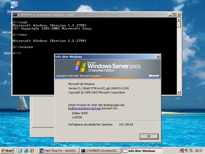Click the cmd.exe title bar system icon
This screenshot has width=205, height=154.
pos(15,15)
